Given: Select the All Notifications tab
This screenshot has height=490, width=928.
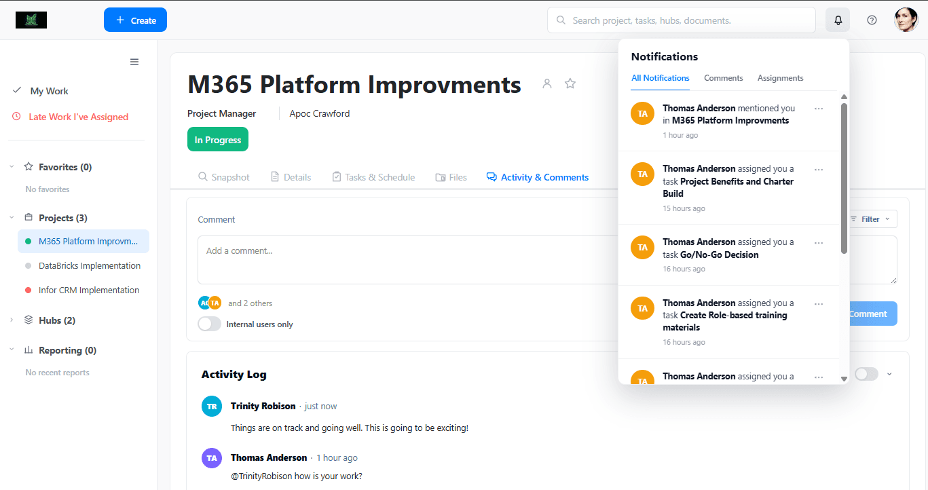Looking at the screenshot, I should click(661, 78).
